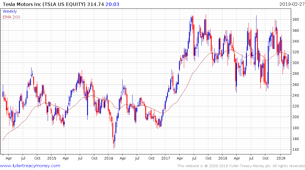Screen dimensions: 305x170
Task: Click the 220 price axis label
Action: pyautogui.click(x=295, y=106)
